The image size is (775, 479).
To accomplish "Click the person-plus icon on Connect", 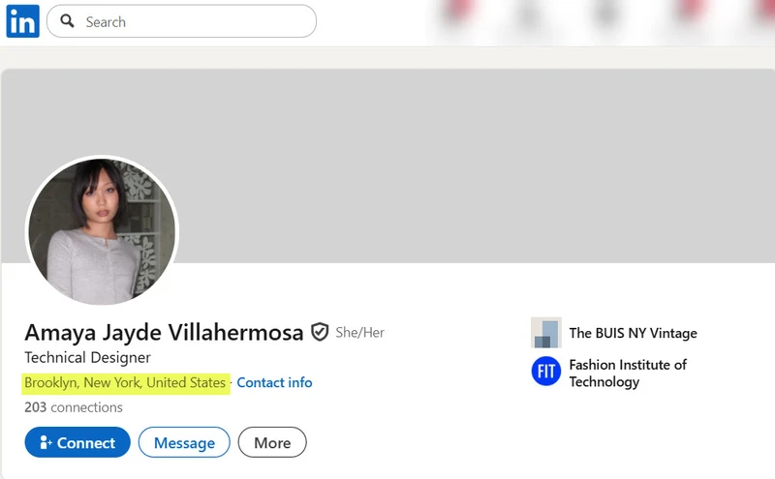I will coord(46,442).
